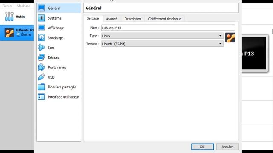This screenshot has width=273, height=153.
Task: Select the Ports séries label
Action: click(x=57, y=67)
